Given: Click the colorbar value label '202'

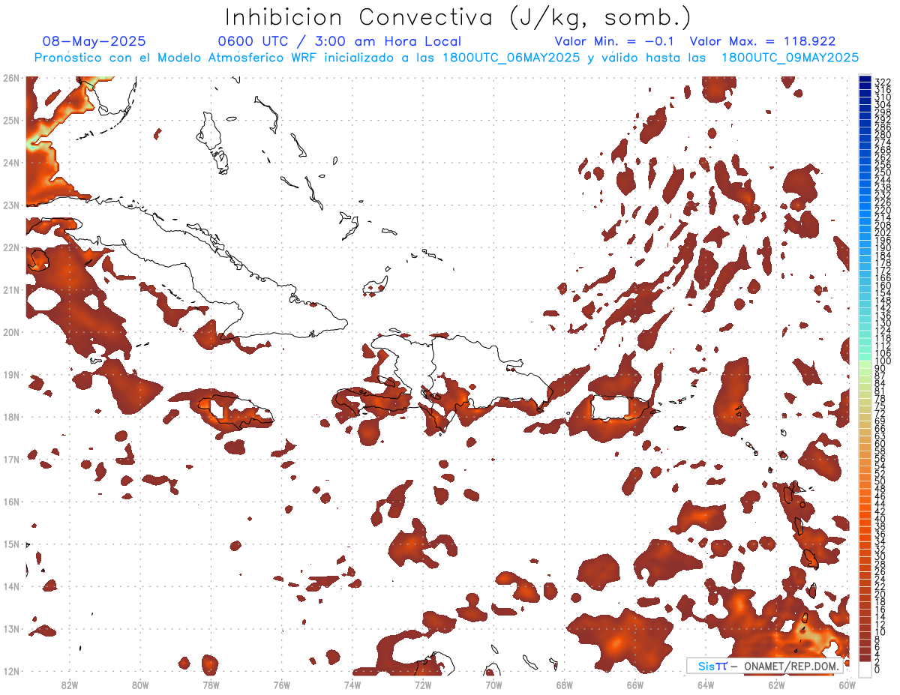Looking at the screenshot, I should pyautogui.click(x=883, y=232).
